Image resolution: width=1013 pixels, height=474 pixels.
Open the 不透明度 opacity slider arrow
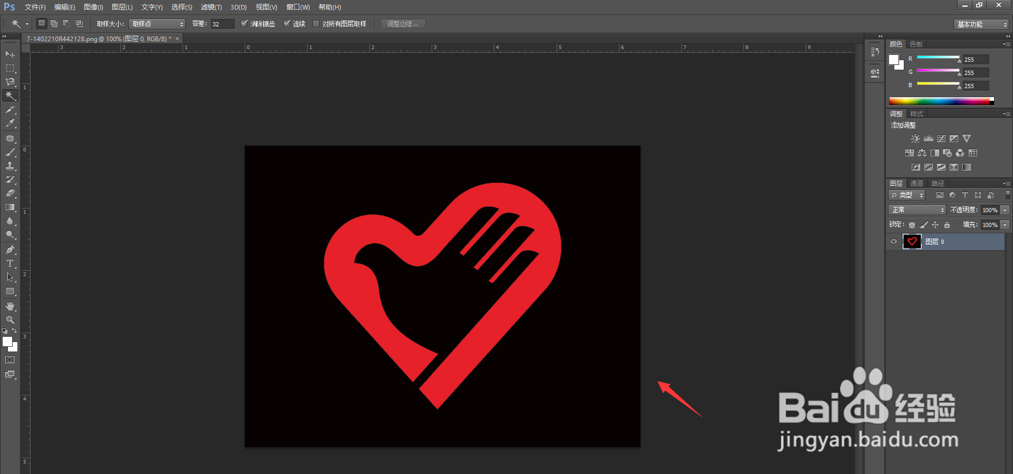coord(1005,210)
